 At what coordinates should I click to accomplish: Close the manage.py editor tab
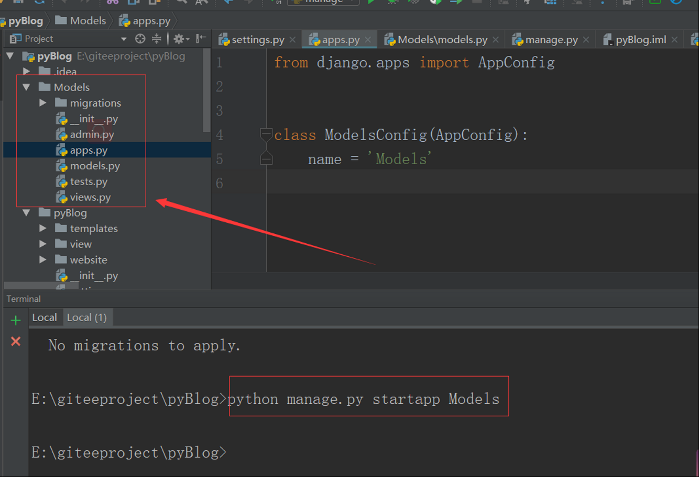pos(586,40)
